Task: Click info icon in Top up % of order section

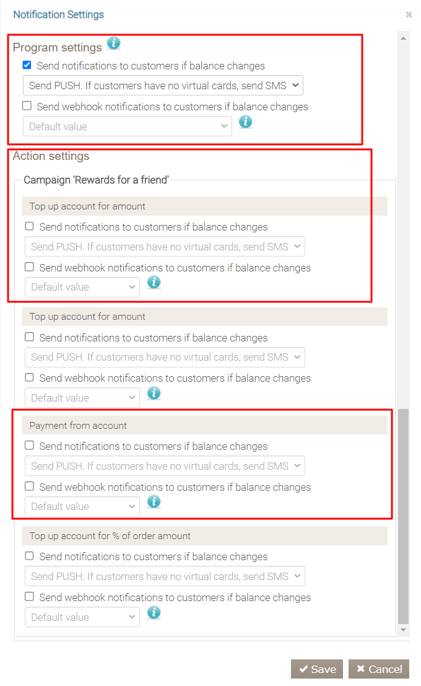Action: point(154,612)
